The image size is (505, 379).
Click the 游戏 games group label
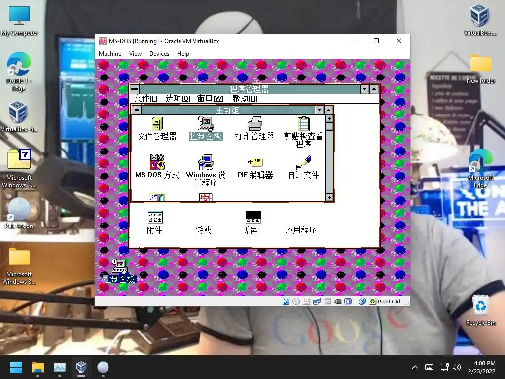pos(204,230)
